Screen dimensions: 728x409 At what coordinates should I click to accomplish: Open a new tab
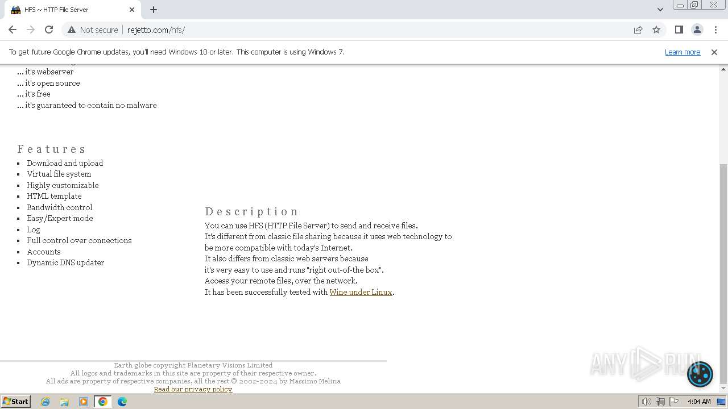click(x=154, y=10)
